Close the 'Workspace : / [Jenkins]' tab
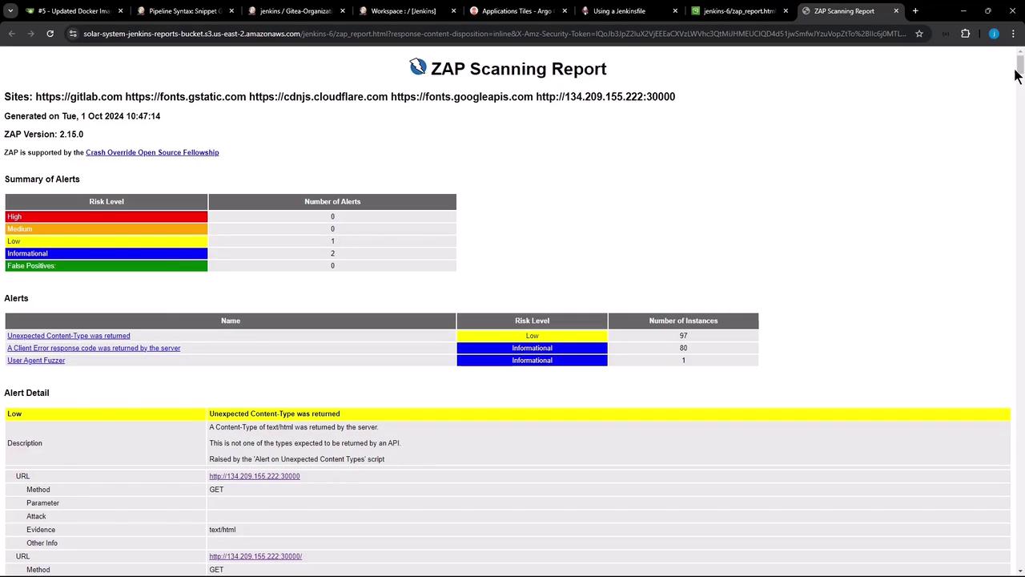The height and width of the screenshot is (577, 1025). click(x=453, y=11)
